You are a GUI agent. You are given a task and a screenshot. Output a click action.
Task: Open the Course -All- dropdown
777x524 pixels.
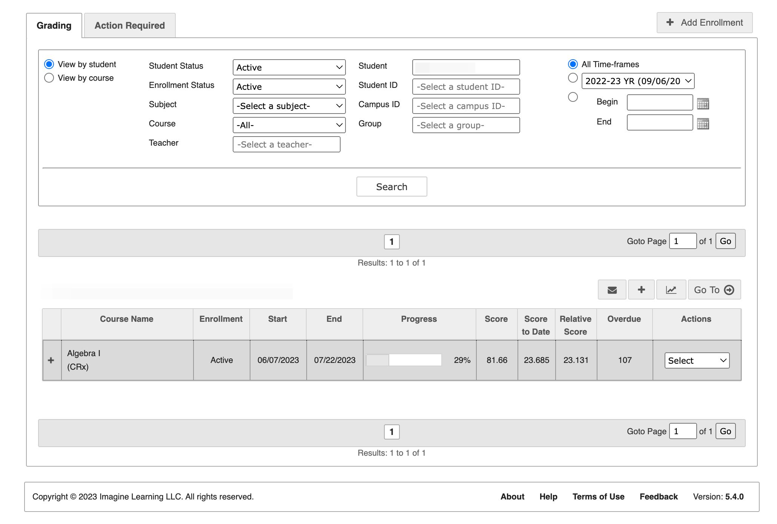[x=289, y=125]
